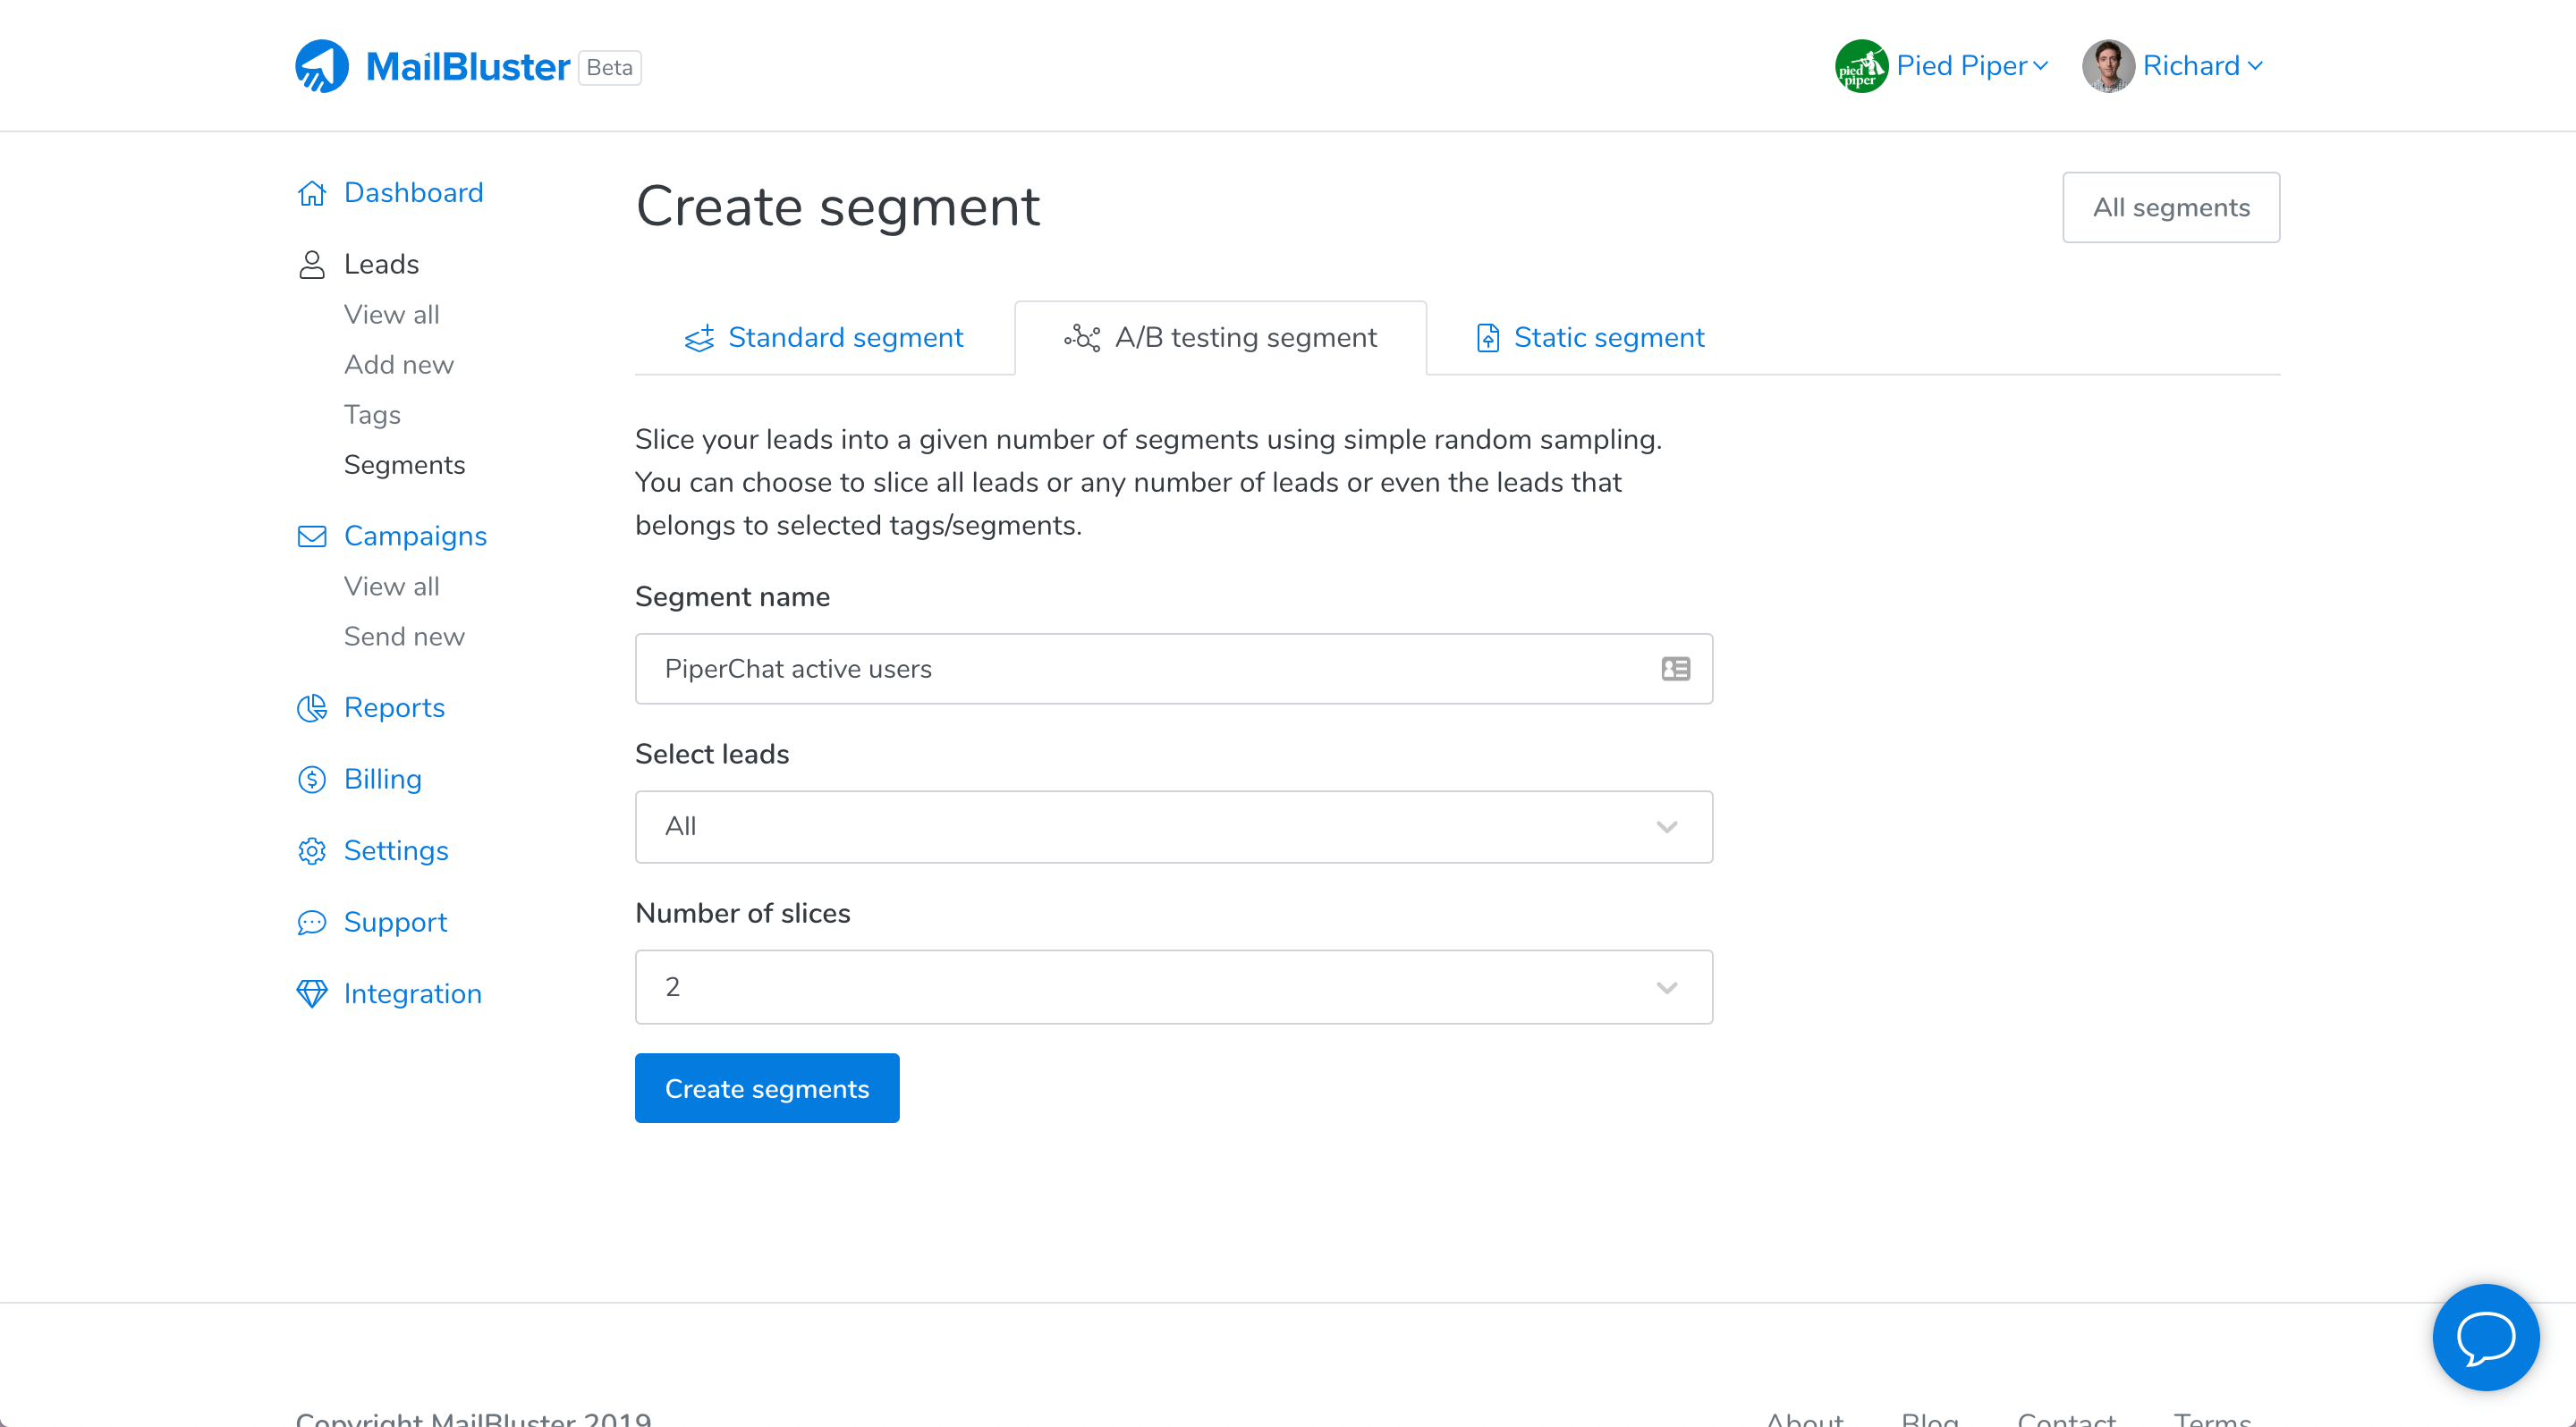Click the Billing dollar icon
This screenshot has width=2576, height=1427.
coord(312,780)
